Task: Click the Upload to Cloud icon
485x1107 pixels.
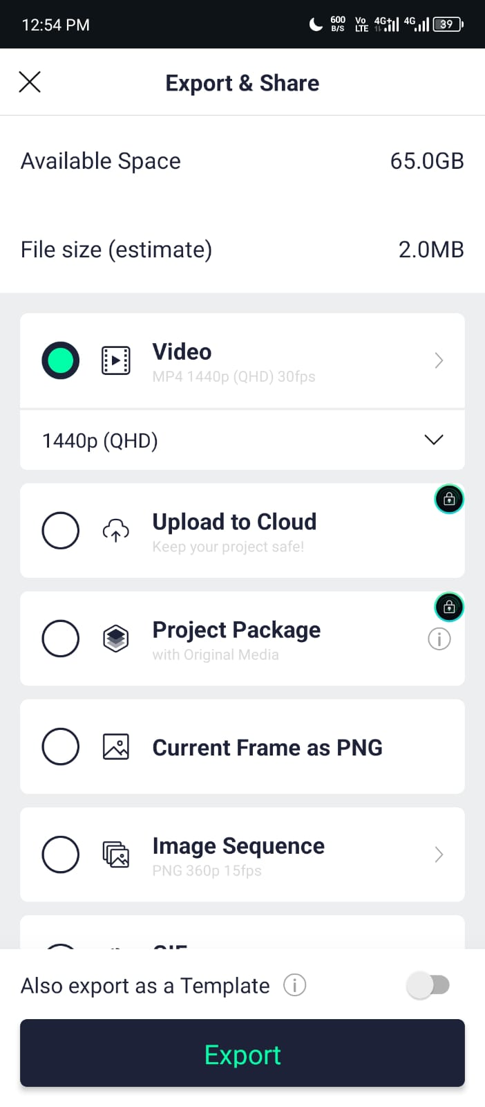Action: [116, 531]
